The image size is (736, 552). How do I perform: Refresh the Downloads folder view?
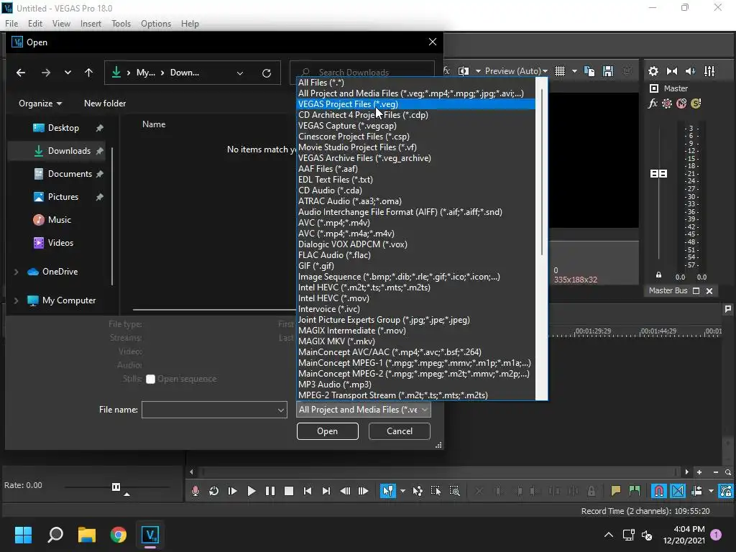266,73
